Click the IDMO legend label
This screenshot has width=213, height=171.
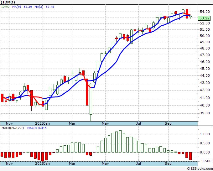(5, 7)
